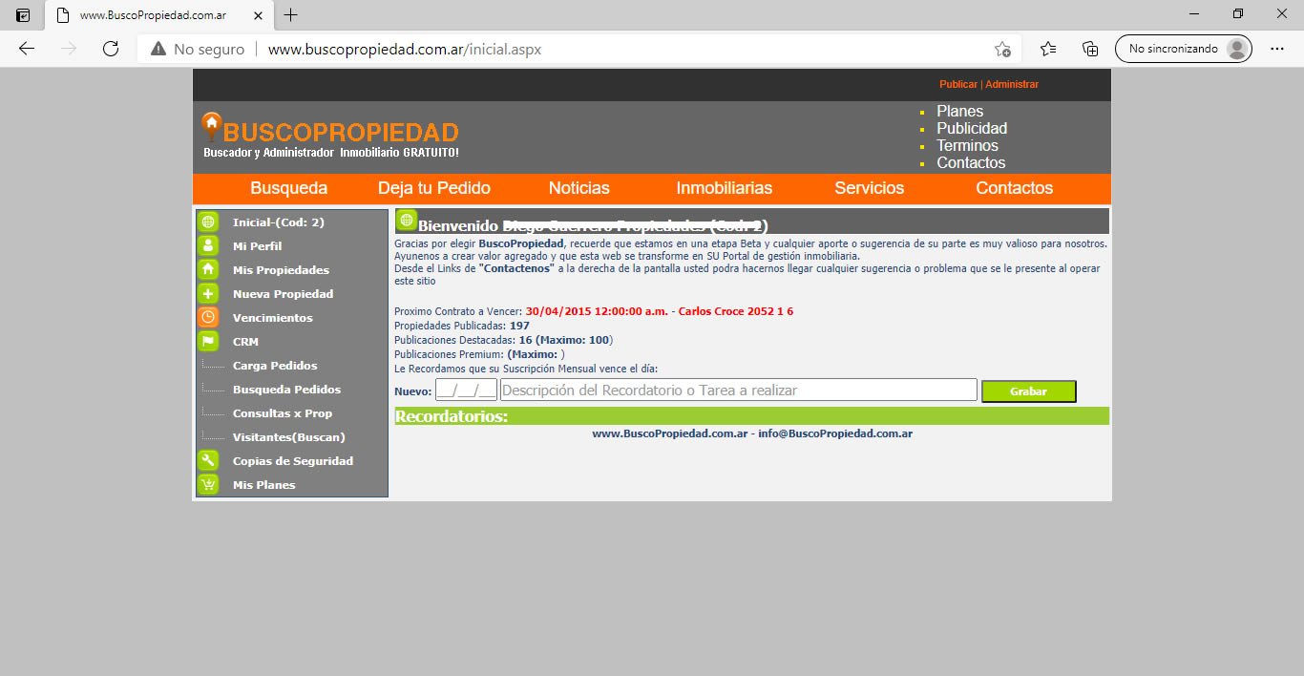This screenshot has height=676, width=1304.
Task: Click the Administrar link
Action: 1012,85
